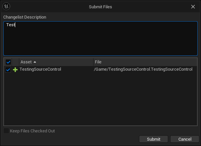201x146 pixels.
Task: Click the Asset column sort arrow
Action: tap(35, 62)
